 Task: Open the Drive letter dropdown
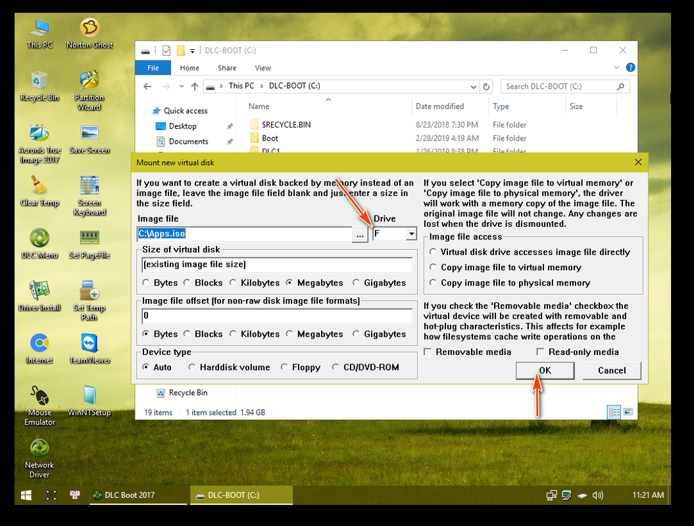click(x=411, y=233)
